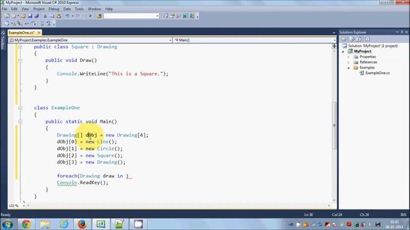
Task: Click the Cut scissors icon
Action: (x=45, y=16)
